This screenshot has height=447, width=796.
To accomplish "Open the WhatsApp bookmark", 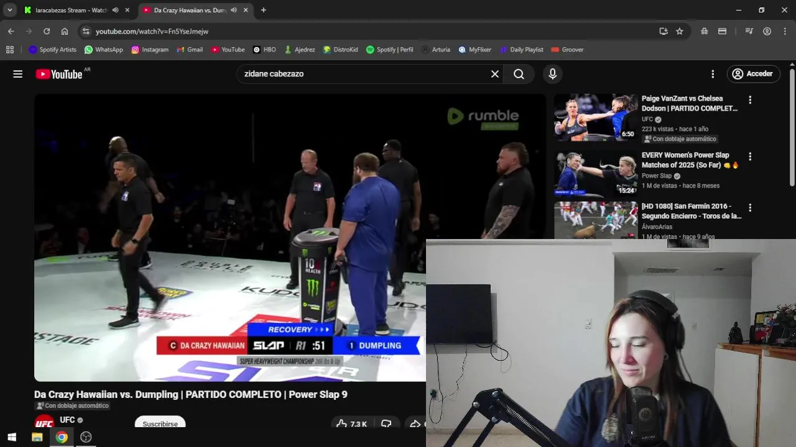I will click(x=104, y=50).
